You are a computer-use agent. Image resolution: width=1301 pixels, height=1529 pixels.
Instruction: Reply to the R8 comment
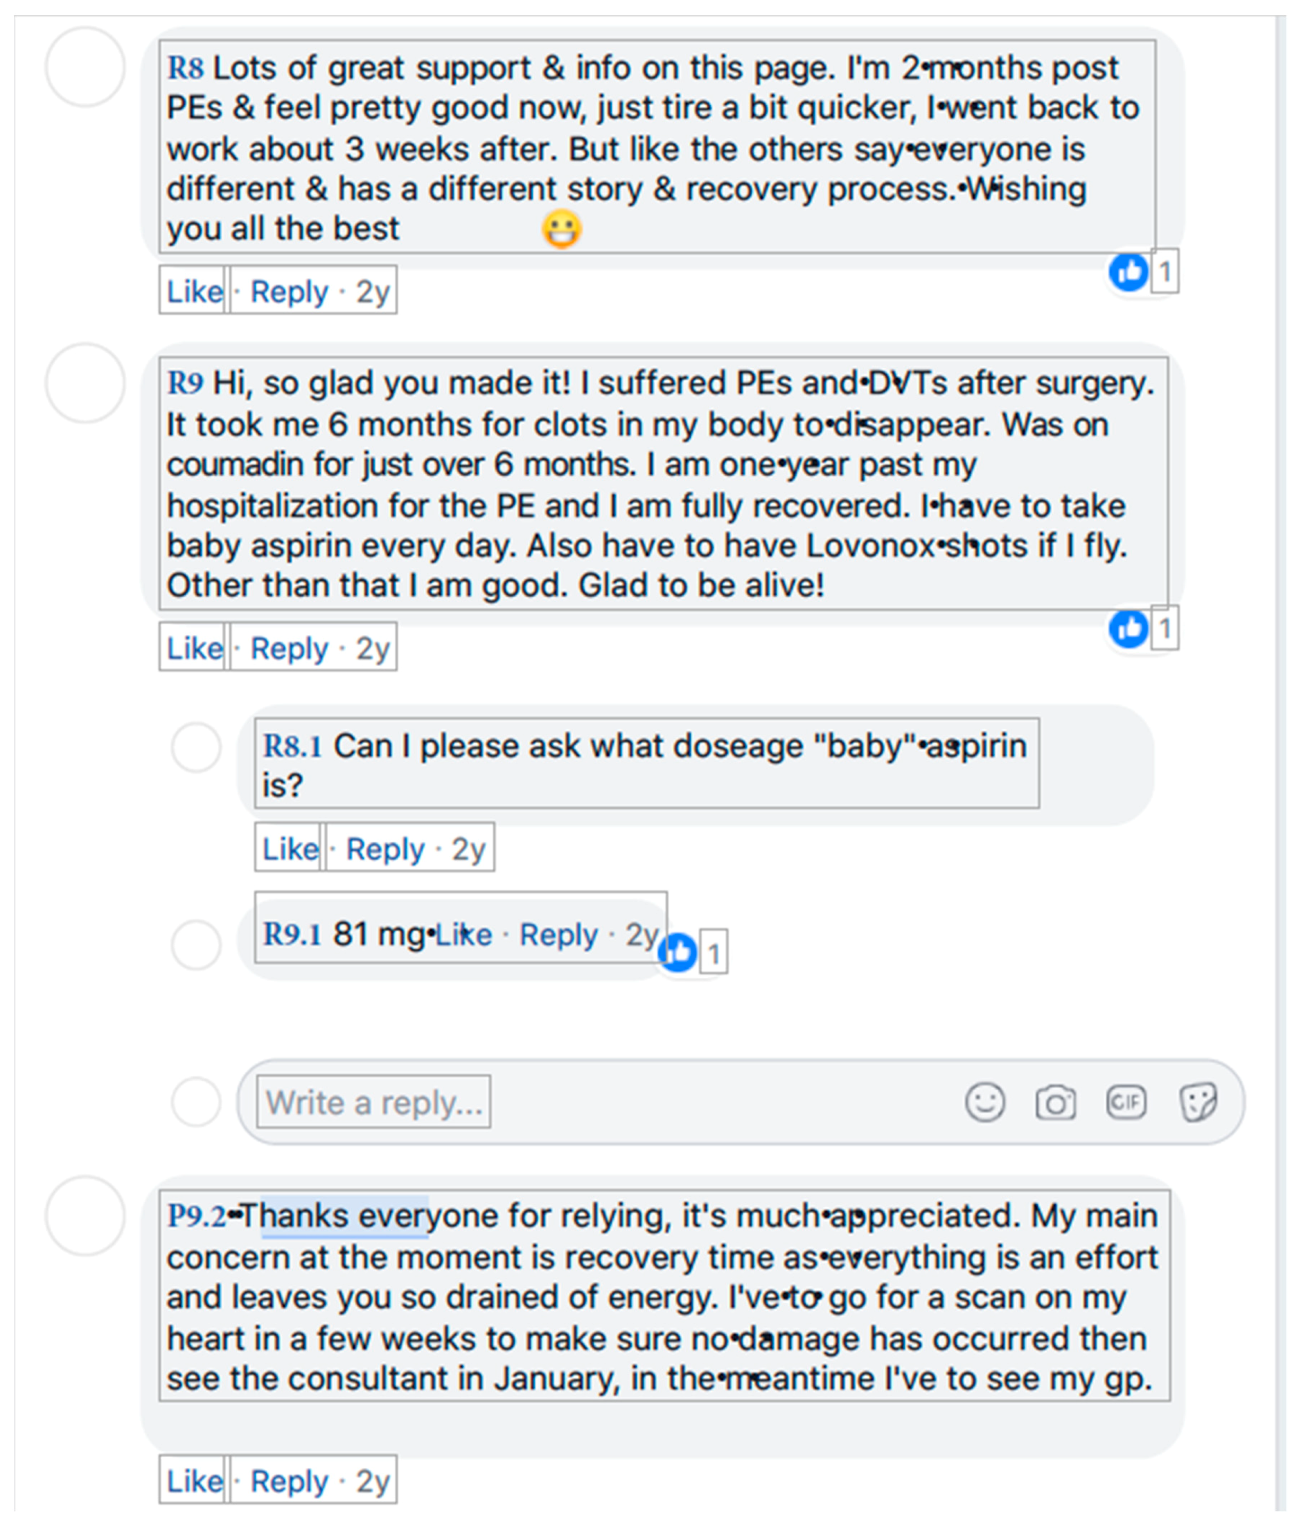pos(289,292)
